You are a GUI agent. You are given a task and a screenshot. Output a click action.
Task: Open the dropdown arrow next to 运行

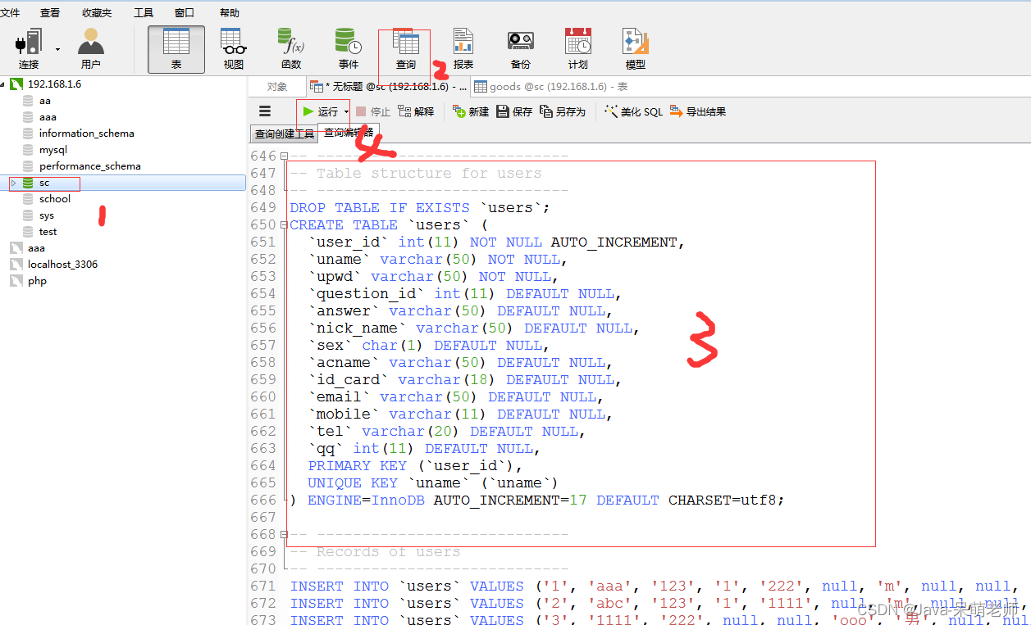pyautogui.click(x=346, y=112)
